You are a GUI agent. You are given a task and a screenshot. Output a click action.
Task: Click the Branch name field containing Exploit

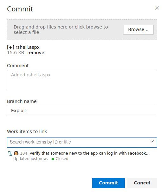click(x=82, y=111)
